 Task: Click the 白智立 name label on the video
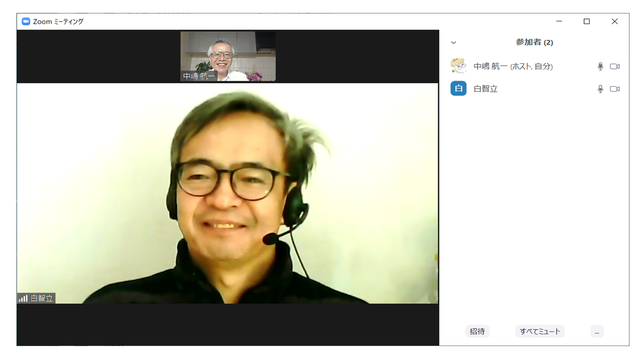pos(42,298)
